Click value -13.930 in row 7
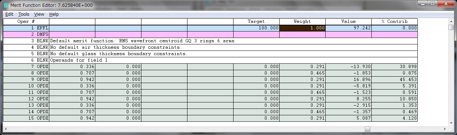This screenshot has height=135, width=457. click(x=348, y=67)
